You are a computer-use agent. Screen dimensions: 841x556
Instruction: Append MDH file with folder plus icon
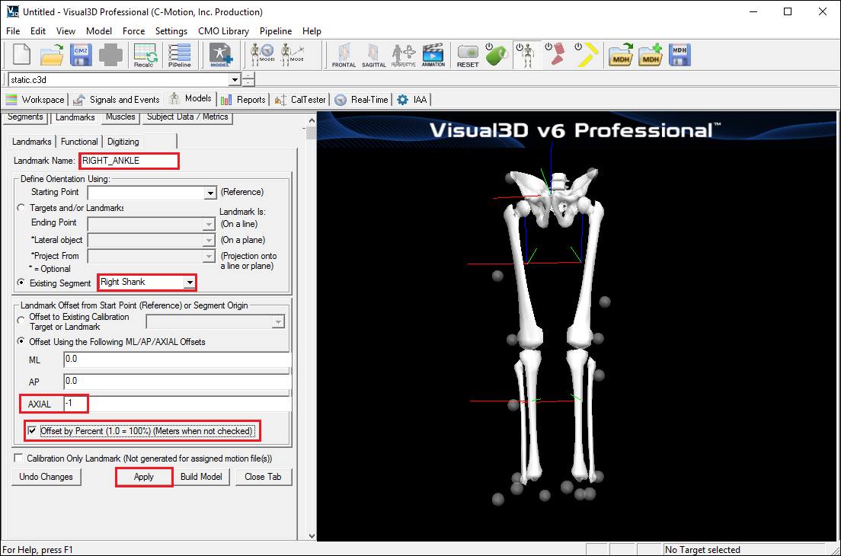tap(651, 55)
